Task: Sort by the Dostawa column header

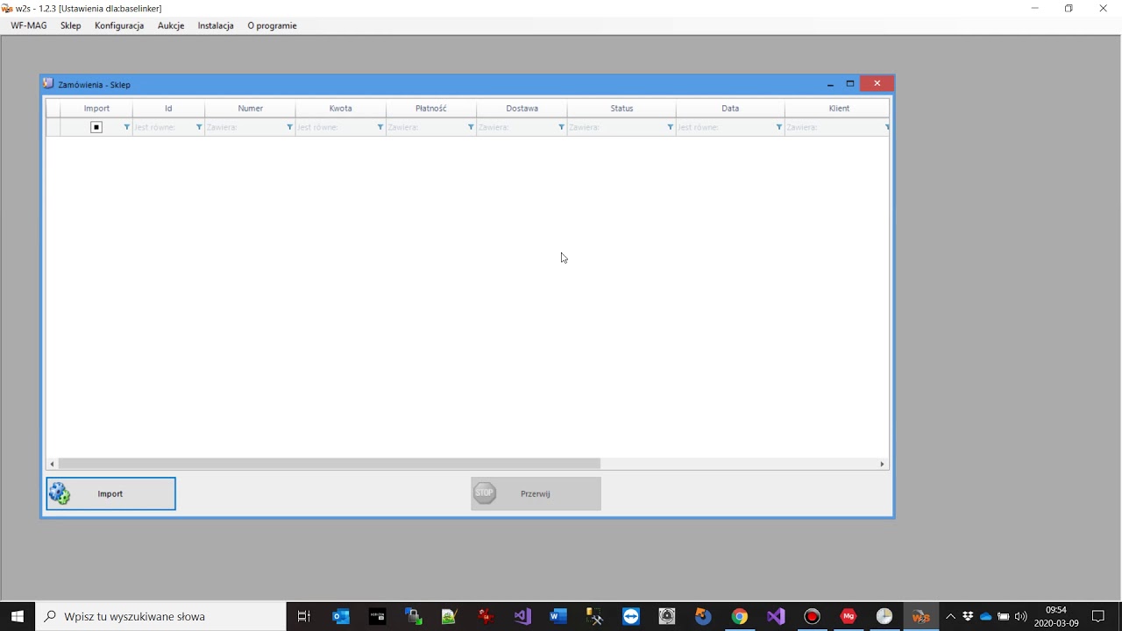Action: pos(522,108)
